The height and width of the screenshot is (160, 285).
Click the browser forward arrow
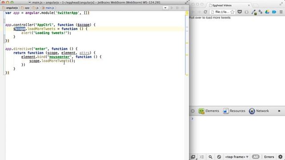point(199,12)
